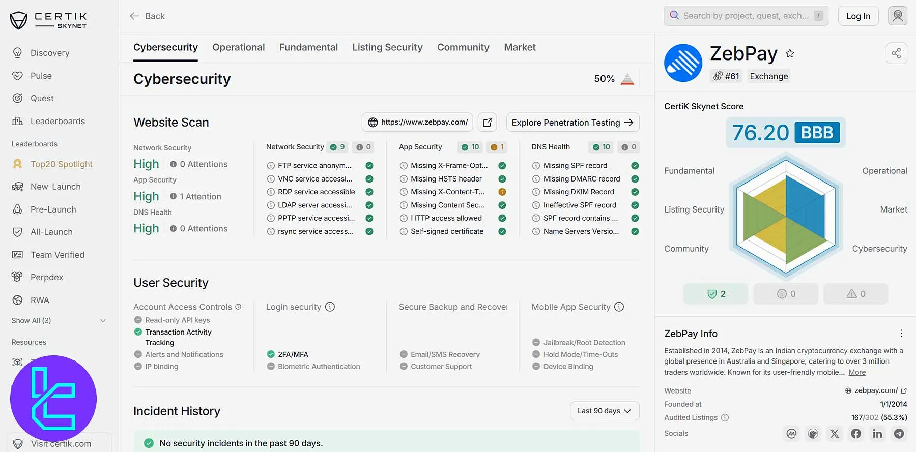Screen dimensions: 916x452
Task: Click DNS Health passed count 10
Action: (601, 147)
